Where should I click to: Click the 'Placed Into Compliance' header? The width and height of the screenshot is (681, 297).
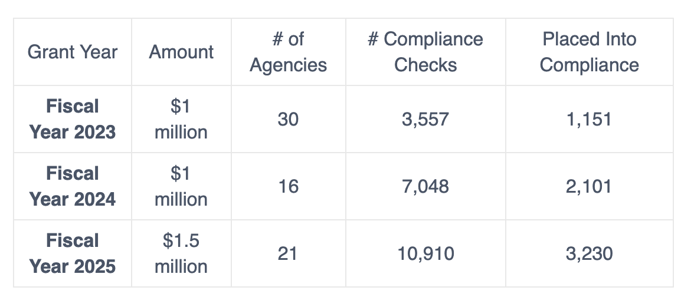(x=589, y=52)
